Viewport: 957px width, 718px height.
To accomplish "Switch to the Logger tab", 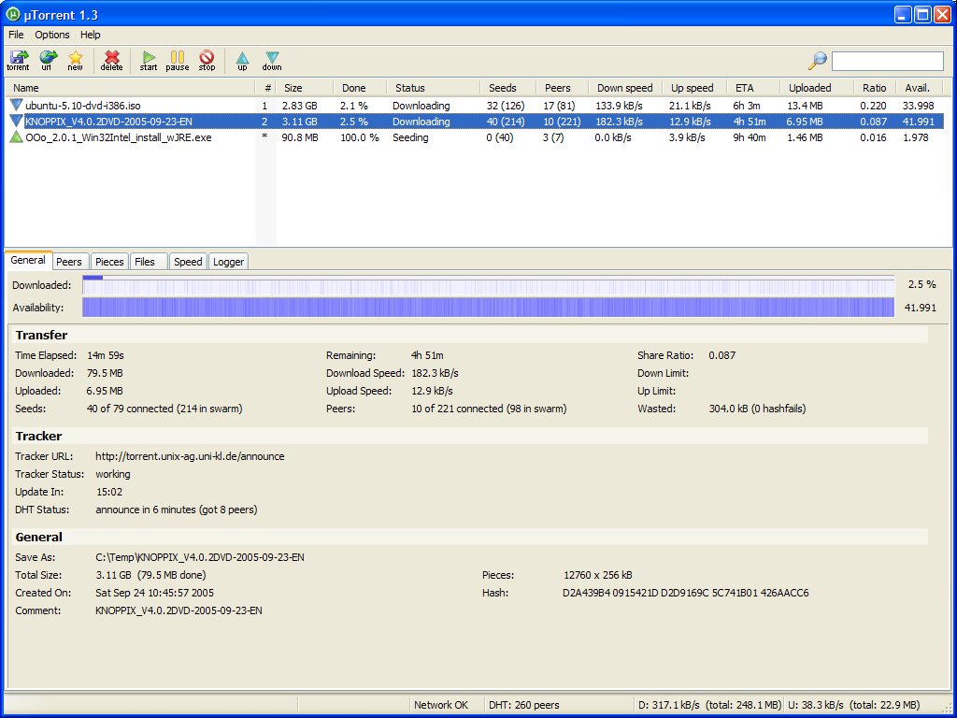I will [228, 262].
